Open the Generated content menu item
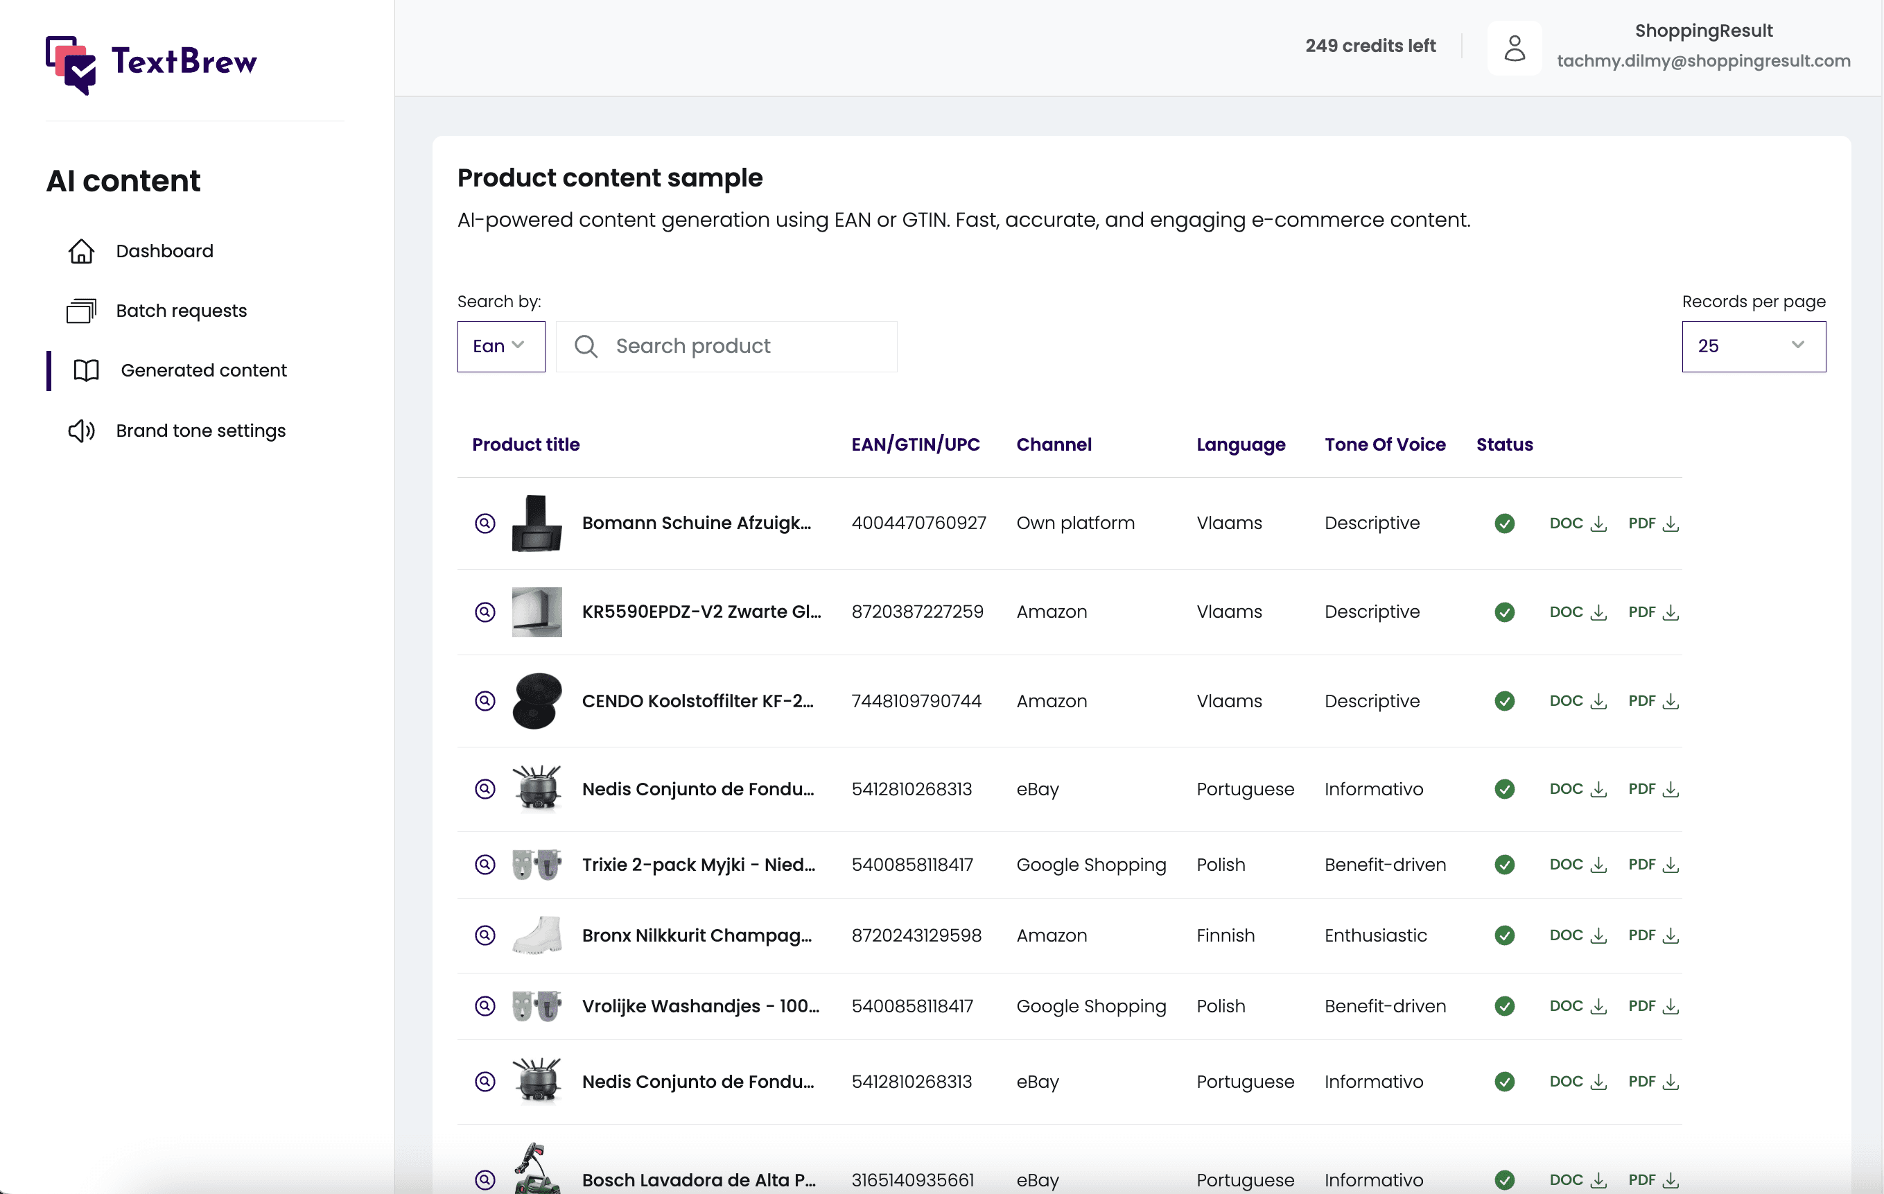Screen dimensions: 1884x1194 click(x=203, y=370)
